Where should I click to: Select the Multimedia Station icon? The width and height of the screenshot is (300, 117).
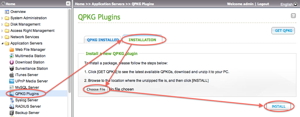click(12, 56)
